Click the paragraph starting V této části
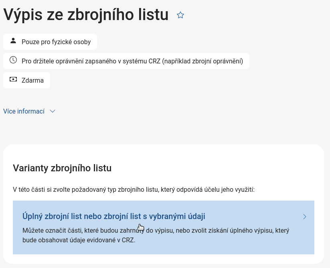330x268 pixels. (134, 189)
